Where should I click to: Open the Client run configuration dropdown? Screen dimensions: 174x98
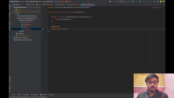(122, 2)
